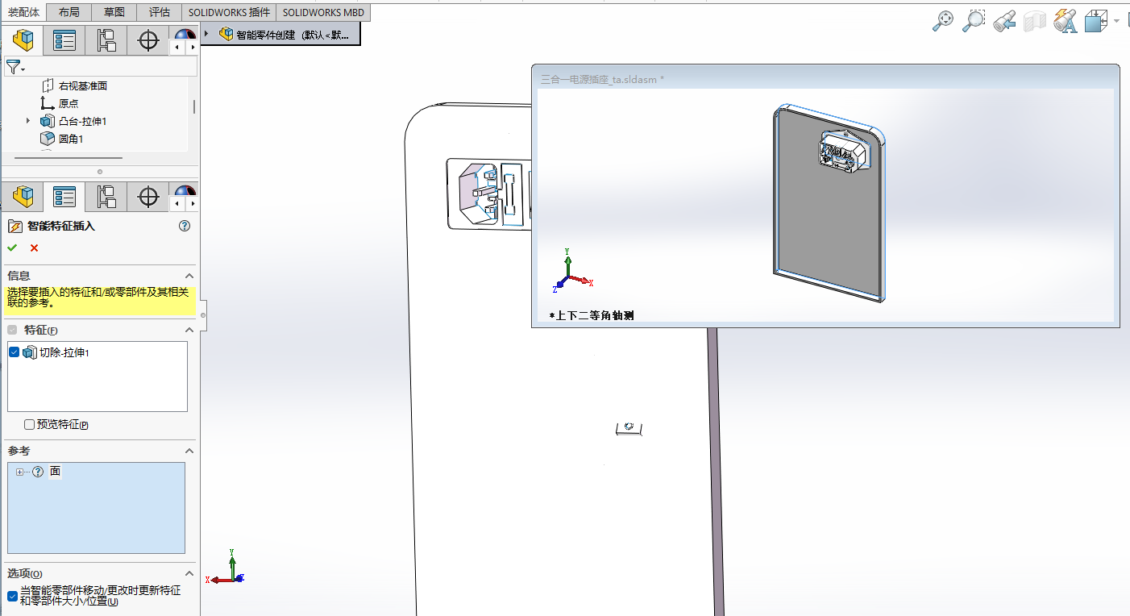Open the View Orientation cube icon

pyautogui.click(x=1095, y=22)
